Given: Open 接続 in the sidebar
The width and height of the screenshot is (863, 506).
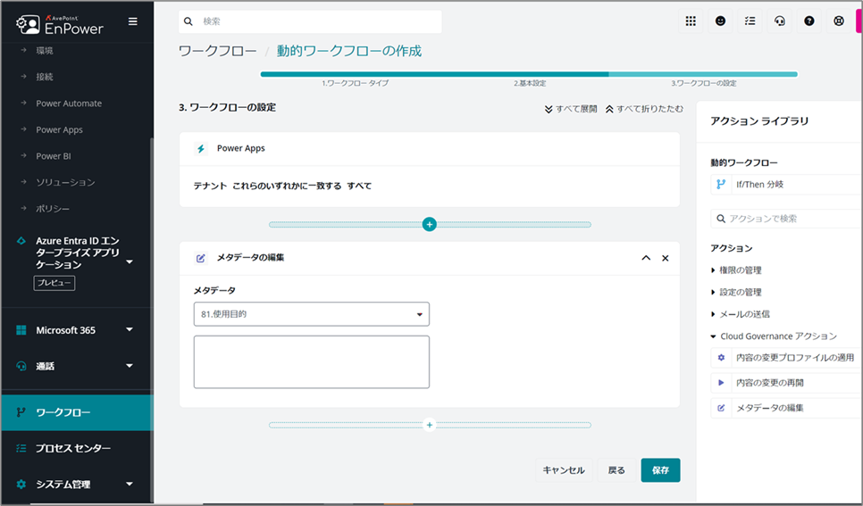Looking at the screenshot, I should click(x=45, y=77).
